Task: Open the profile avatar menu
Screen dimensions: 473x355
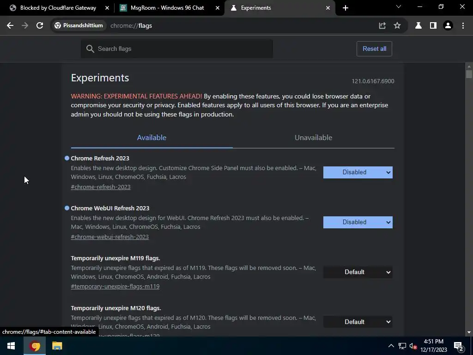Action: click(x=448, y=26)
